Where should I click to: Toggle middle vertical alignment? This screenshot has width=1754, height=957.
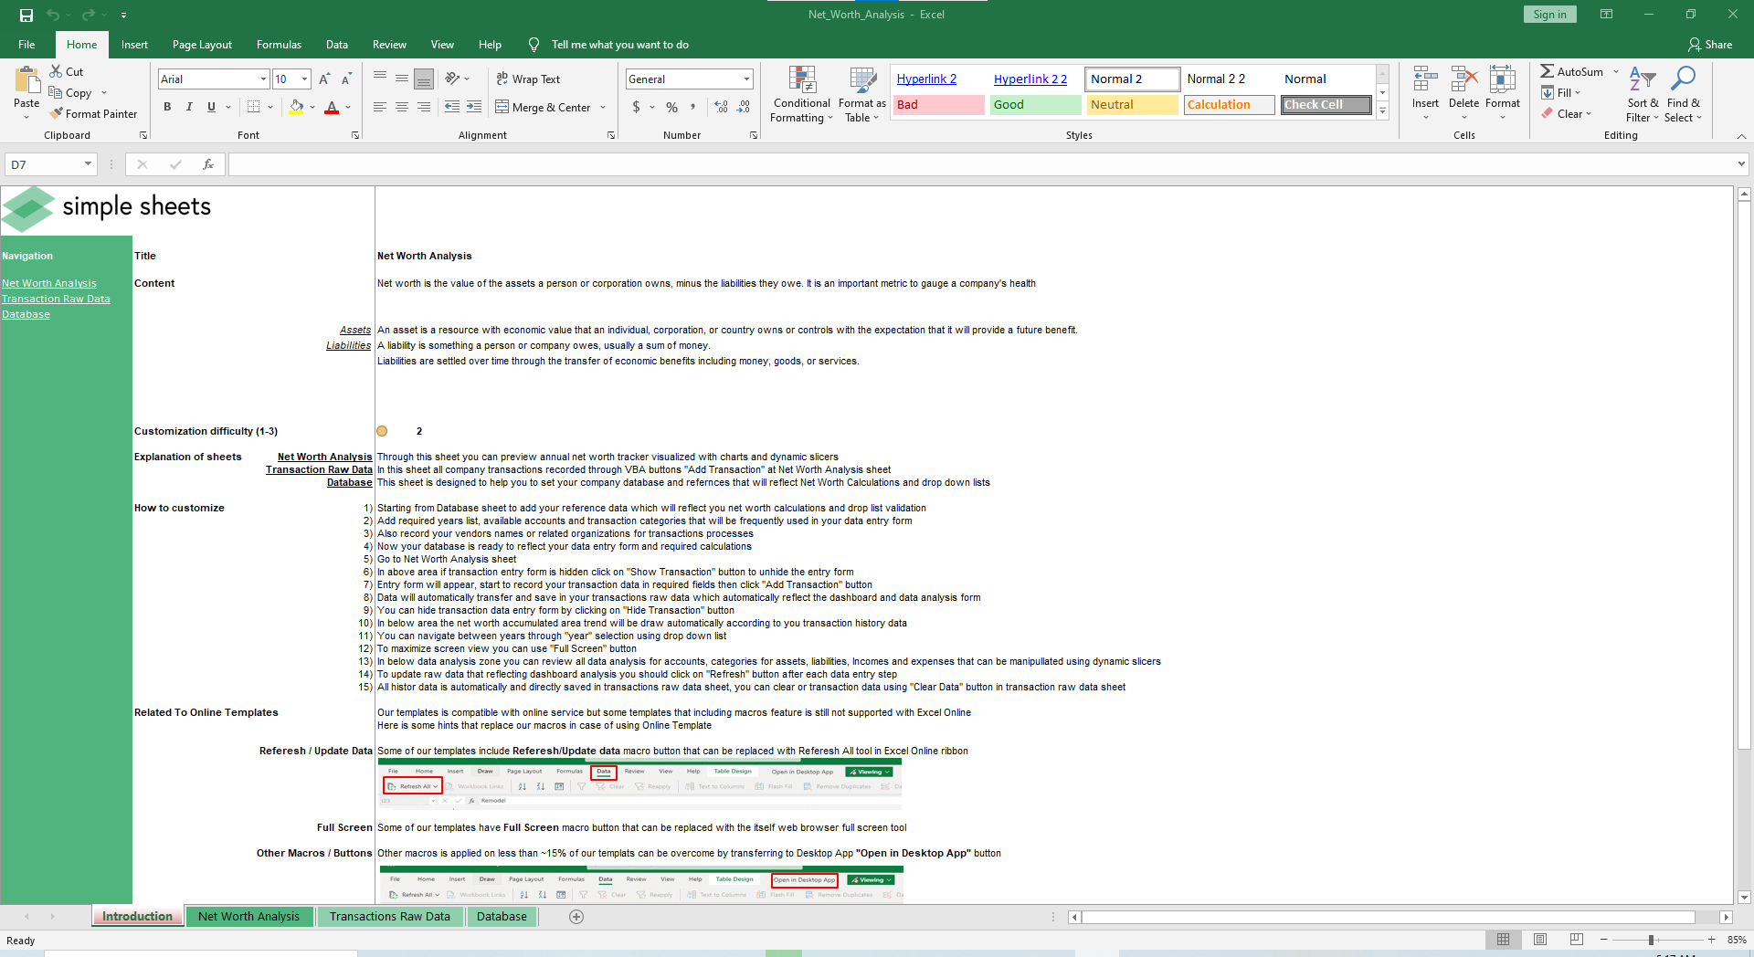click(402, 79)
